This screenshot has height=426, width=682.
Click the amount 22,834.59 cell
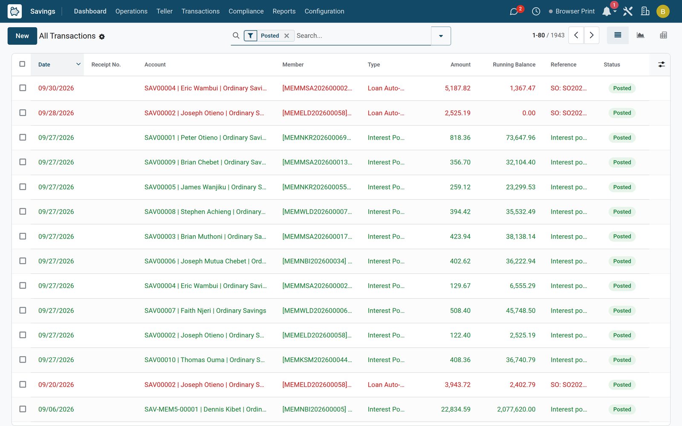(456, 409)
